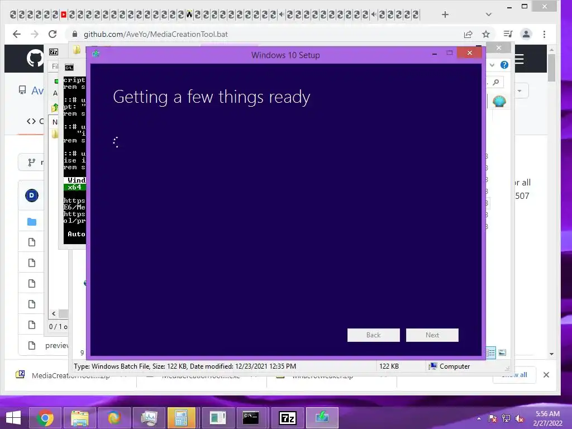Open the dropdown right of the GitHub page

click(519, 90)
